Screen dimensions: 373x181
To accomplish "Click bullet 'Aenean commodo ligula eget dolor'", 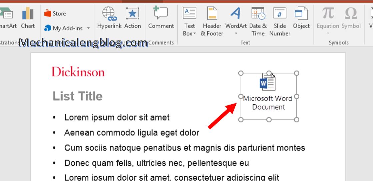I will tap(132, 133).
